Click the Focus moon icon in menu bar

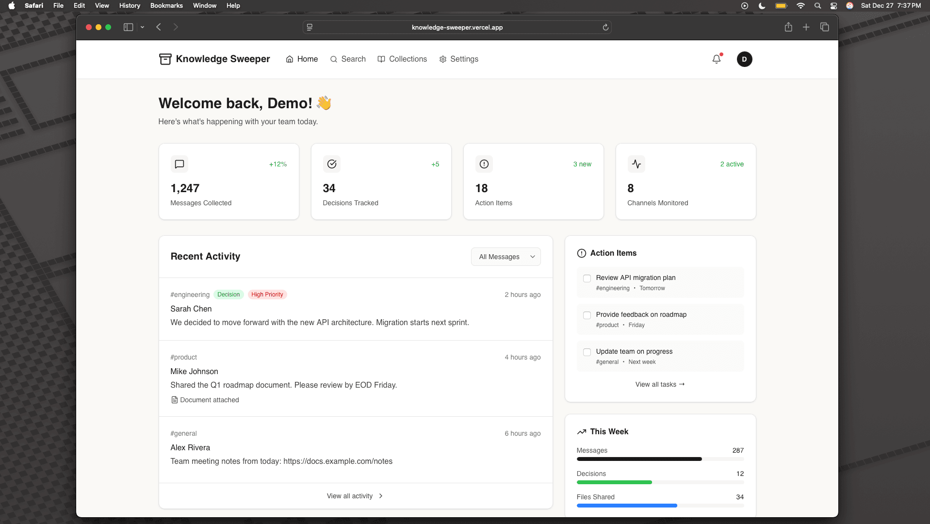click(762, 6)
